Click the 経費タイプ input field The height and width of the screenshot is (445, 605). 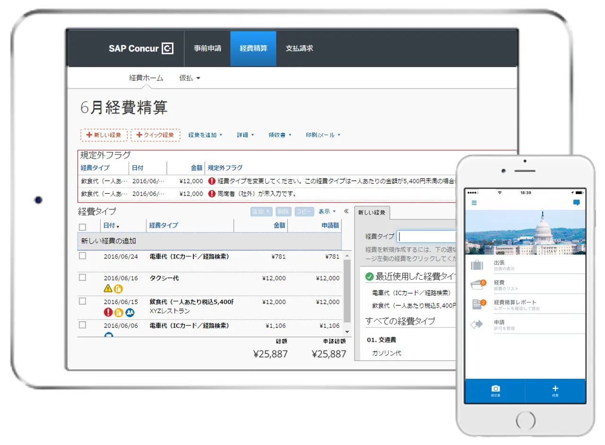(426, 236)
